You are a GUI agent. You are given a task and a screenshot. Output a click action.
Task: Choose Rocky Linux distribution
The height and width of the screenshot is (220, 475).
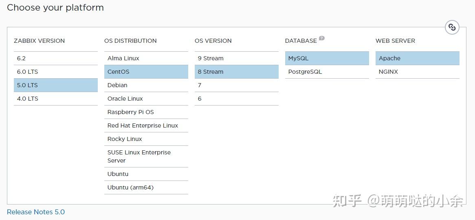(146, 139)
